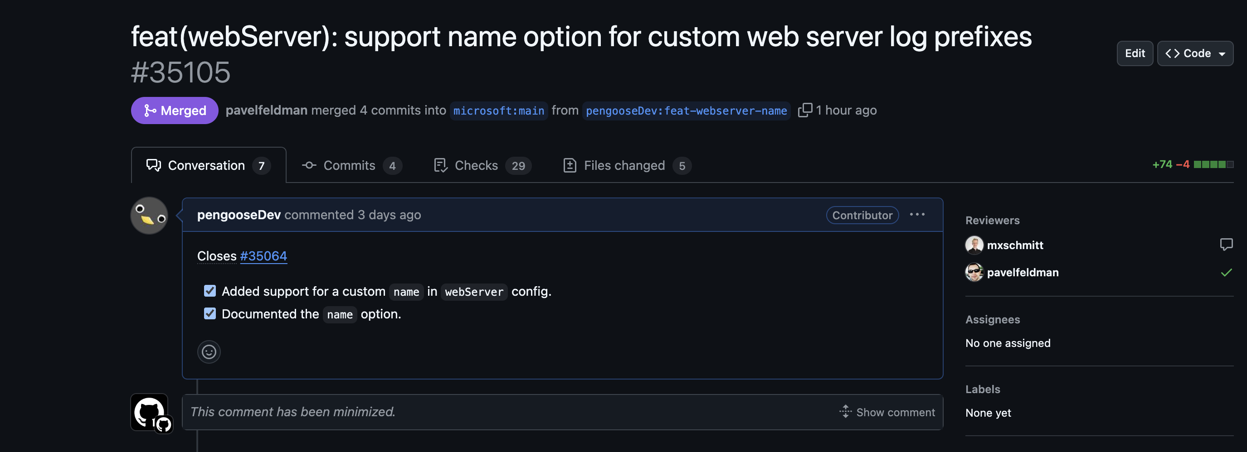Click the Contributor badge
The image size is (1247, 452).
(862, 215)
